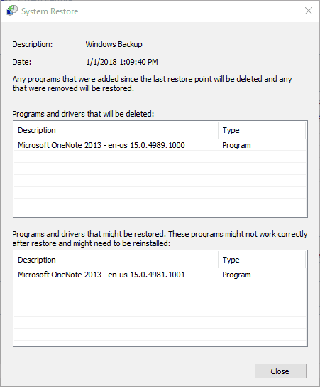The image size is (320, 387).
Task: Click column divider after Description in restored list
Action: click(219, 260)
